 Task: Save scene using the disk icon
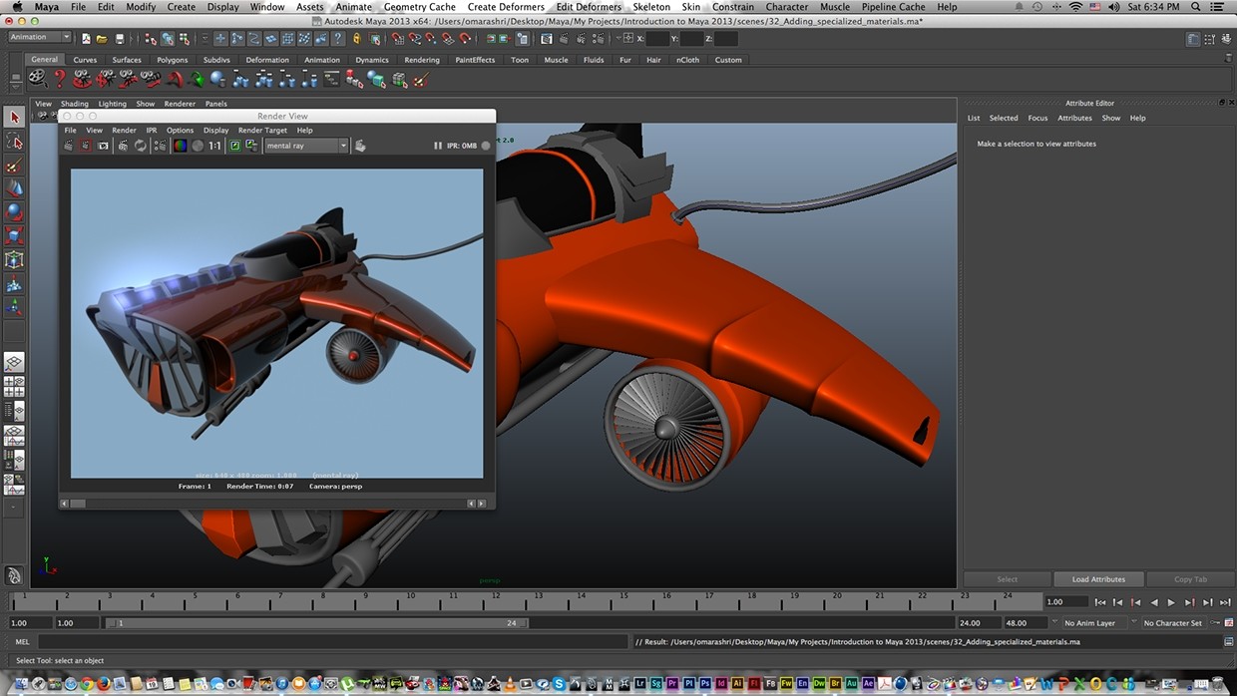[120, 39]
